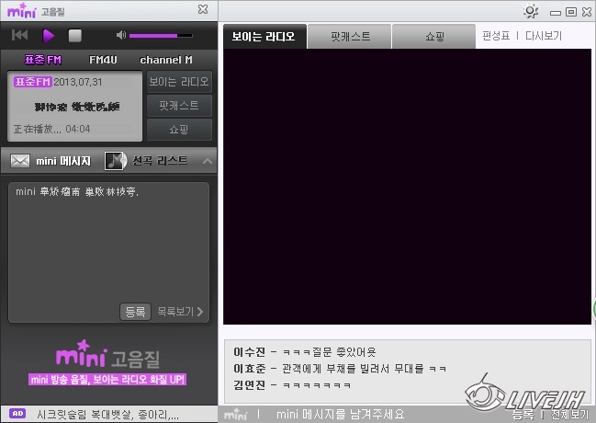Open the 시크릿슬림 advertisement text
The width and height of the screenshot is (596, 423).
tap(108, 414)
